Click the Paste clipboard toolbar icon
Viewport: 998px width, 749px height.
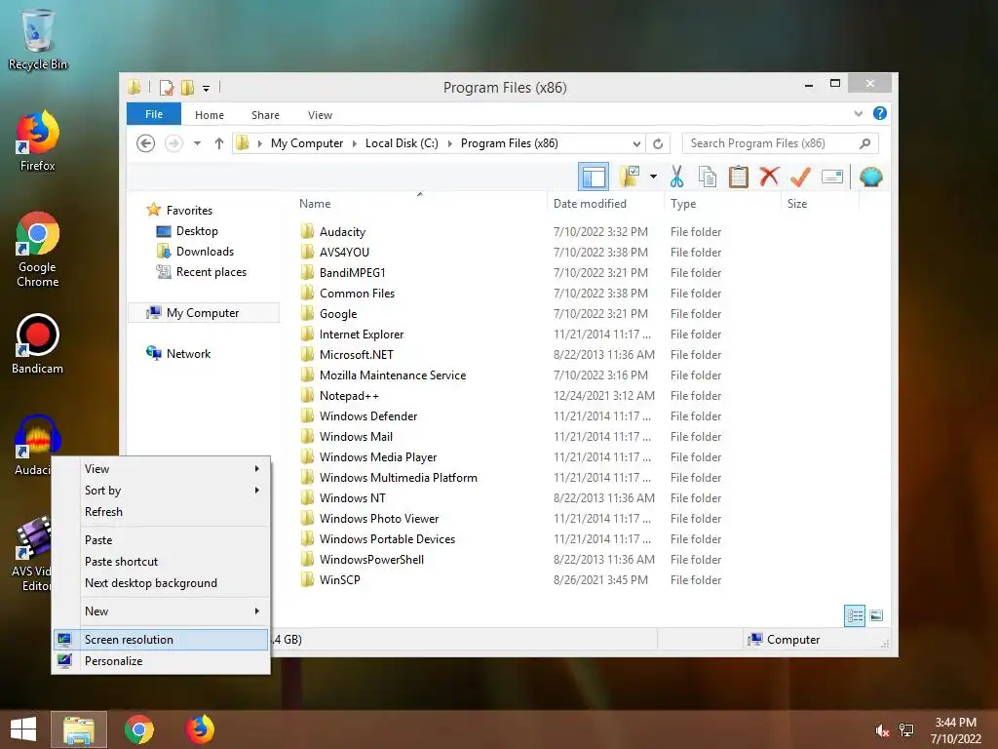pyautogui.click(x=739, y=177)
